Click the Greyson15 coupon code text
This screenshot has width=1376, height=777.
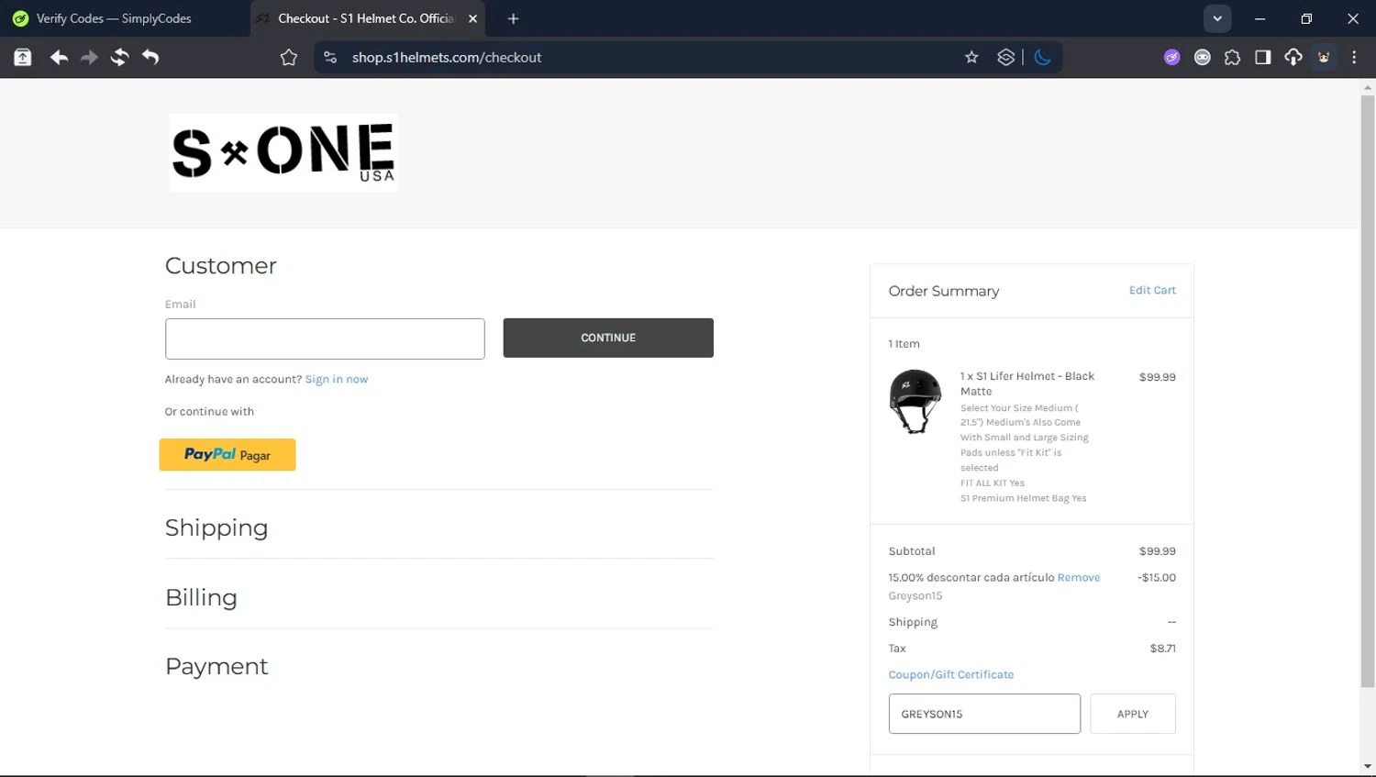(915, 595)
